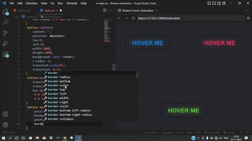Go back in the preview browser
The height and width of the screenshot is (141, 252).
(x=119, y=18)
